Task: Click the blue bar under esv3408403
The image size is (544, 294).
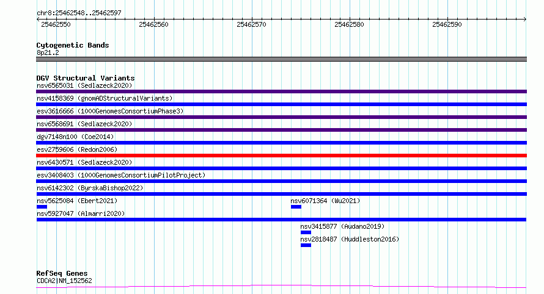Action: [x=281, y=181]
